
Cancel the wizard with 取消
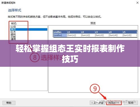131,103
